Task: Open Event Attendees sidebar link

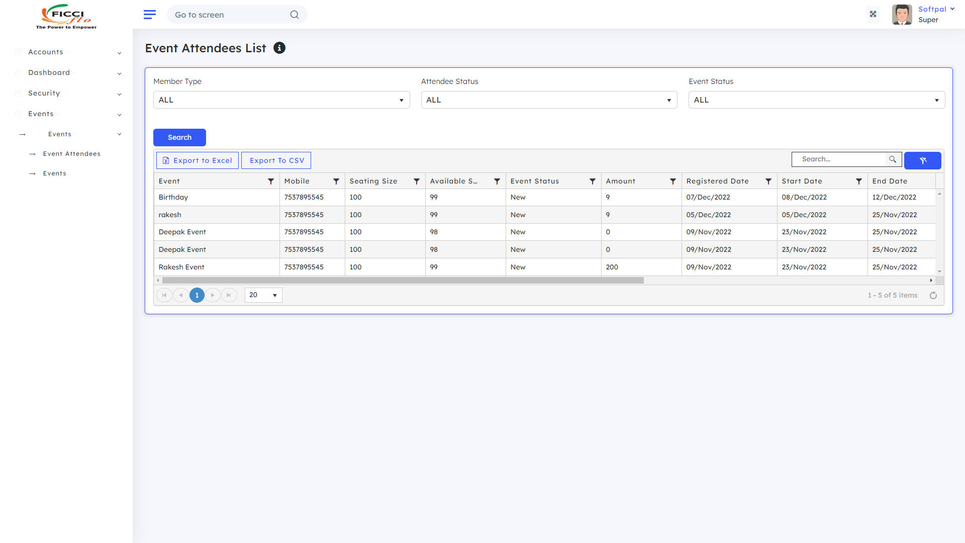Action: click(71, 154)
